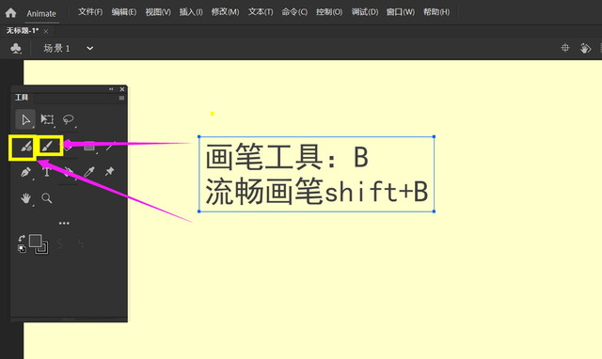Select the Fluid Brush tool
The width and height of the screenshot is (602, 359).
(x=25, y=147)
